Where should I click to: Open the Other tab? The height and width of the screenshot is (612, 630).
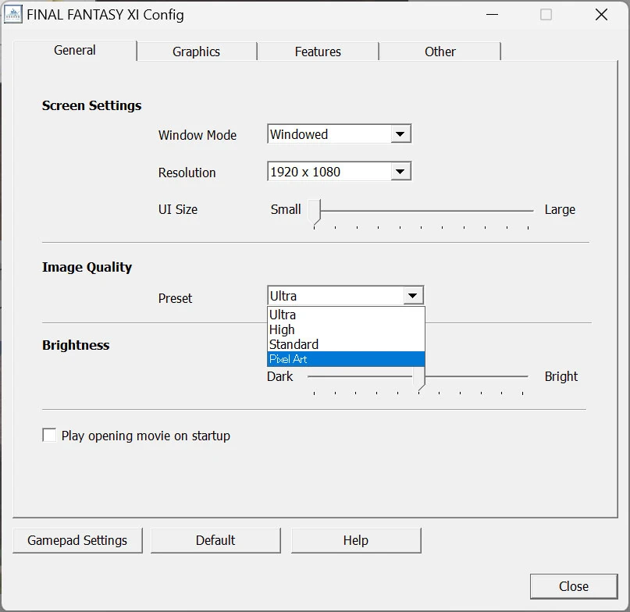[x=440, y=52]
